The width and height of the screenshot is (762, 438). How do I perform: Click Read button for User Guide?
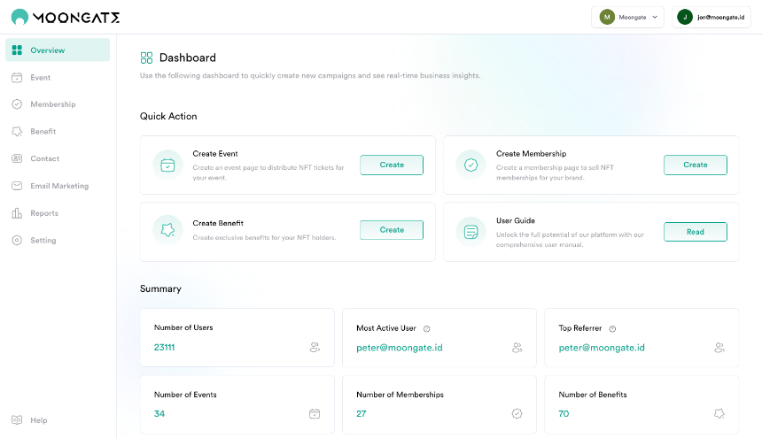pos(696,232)
